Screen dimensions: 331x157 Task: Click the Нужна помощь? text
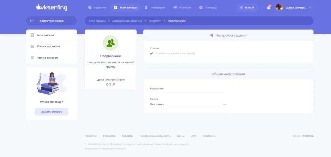coord(51,102)
